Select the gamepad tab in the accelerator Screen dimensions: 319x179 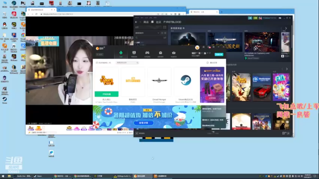click(147, 54)
